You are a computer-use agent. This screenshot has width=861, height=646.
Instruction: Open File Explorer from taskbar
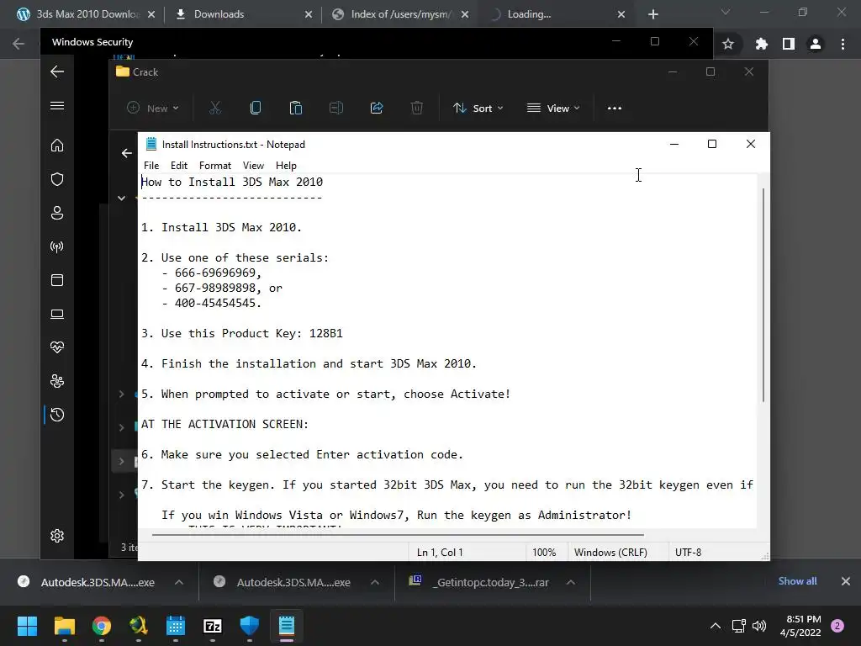coord(64,626)
